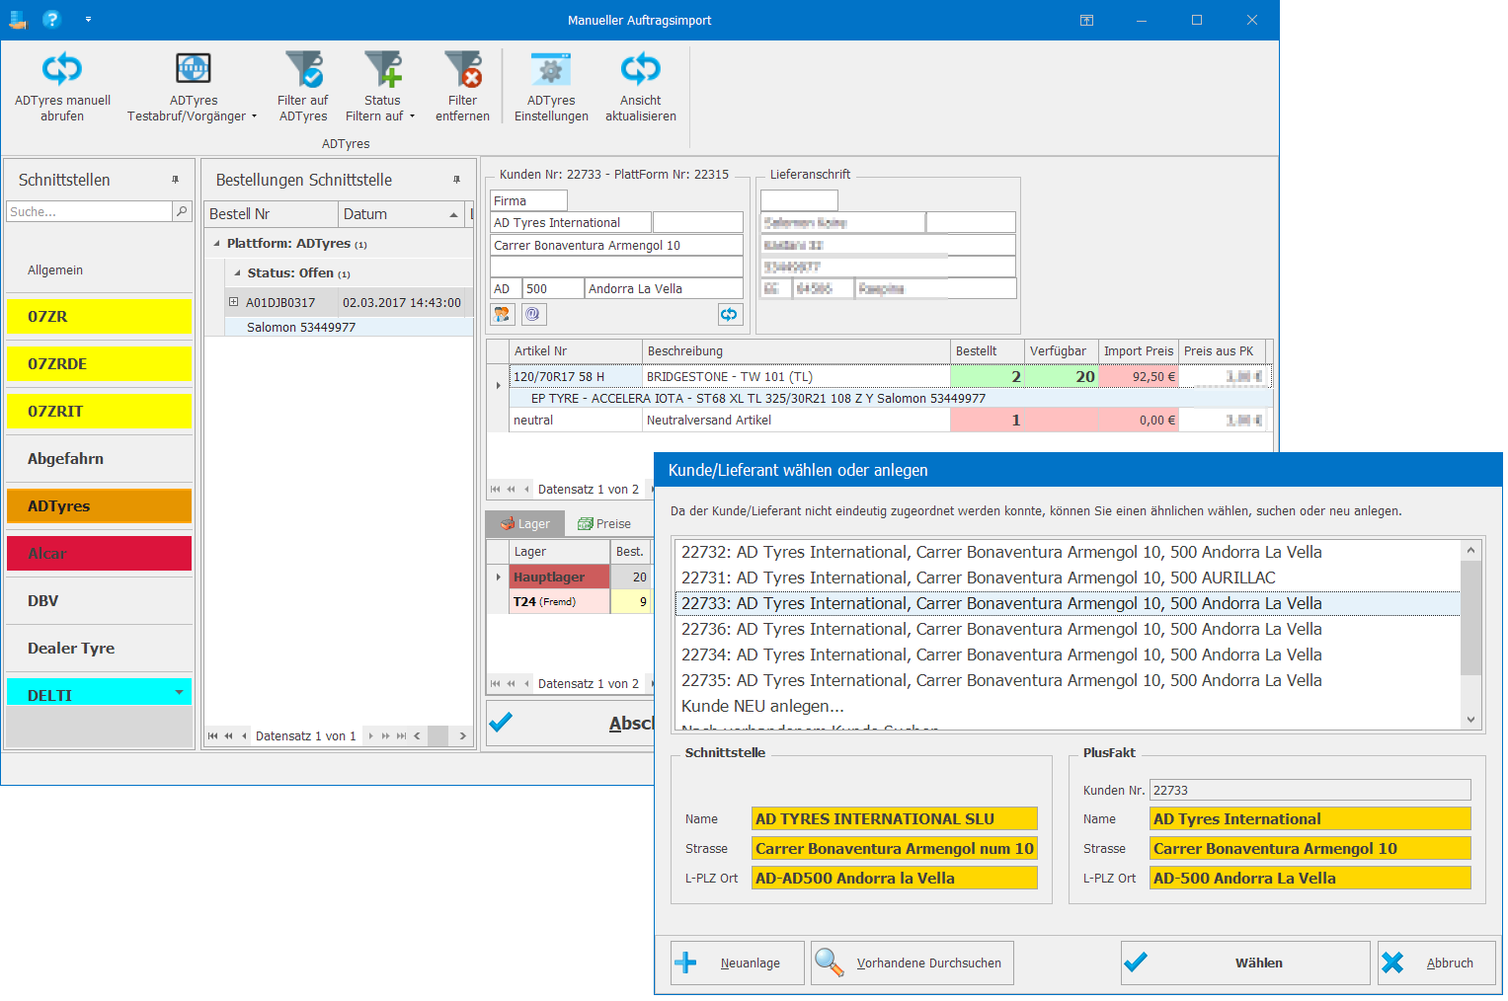This screenshot has height=1001, width=1508.
Task: Apply Filter auf ADTyres
Action: point(303,87)
